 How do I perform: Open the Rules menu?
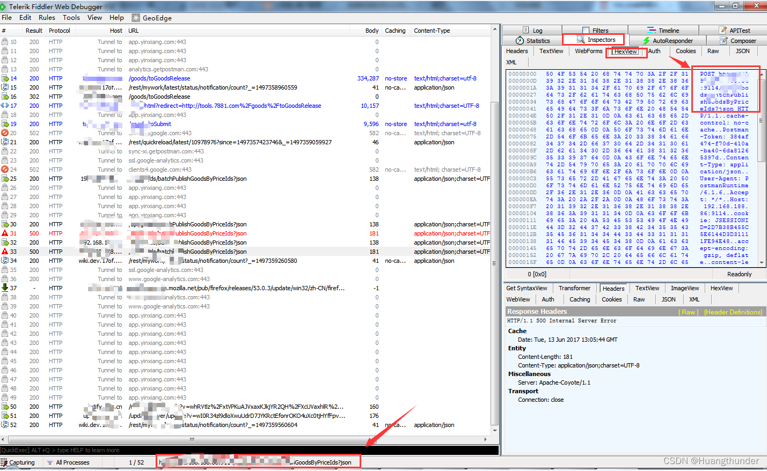pyautogui.click(x=47, y=18)
